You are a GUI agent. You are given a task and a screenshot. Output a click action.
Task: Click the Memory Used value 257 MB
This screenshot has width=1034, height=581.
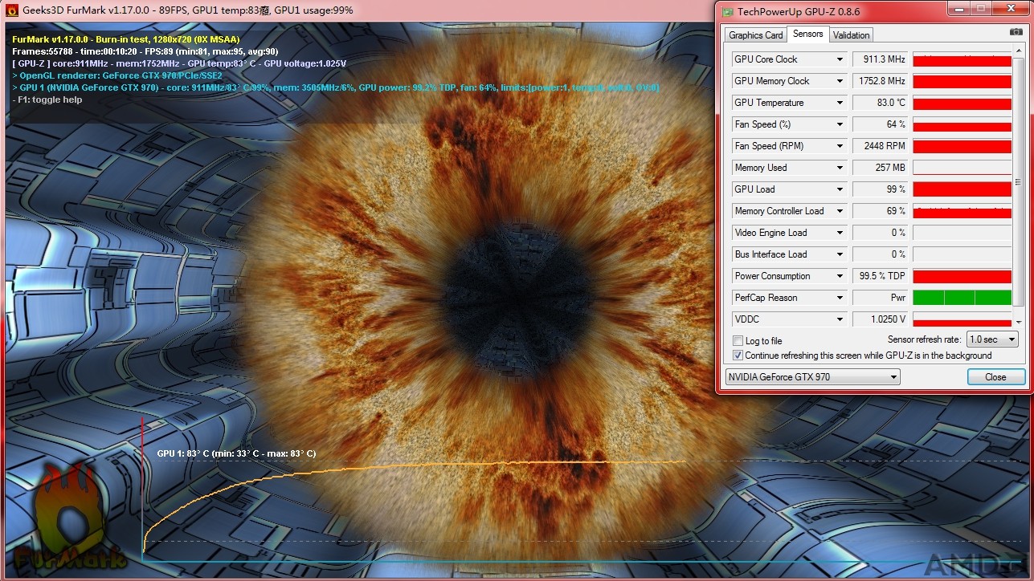click(x=880, y=168)
